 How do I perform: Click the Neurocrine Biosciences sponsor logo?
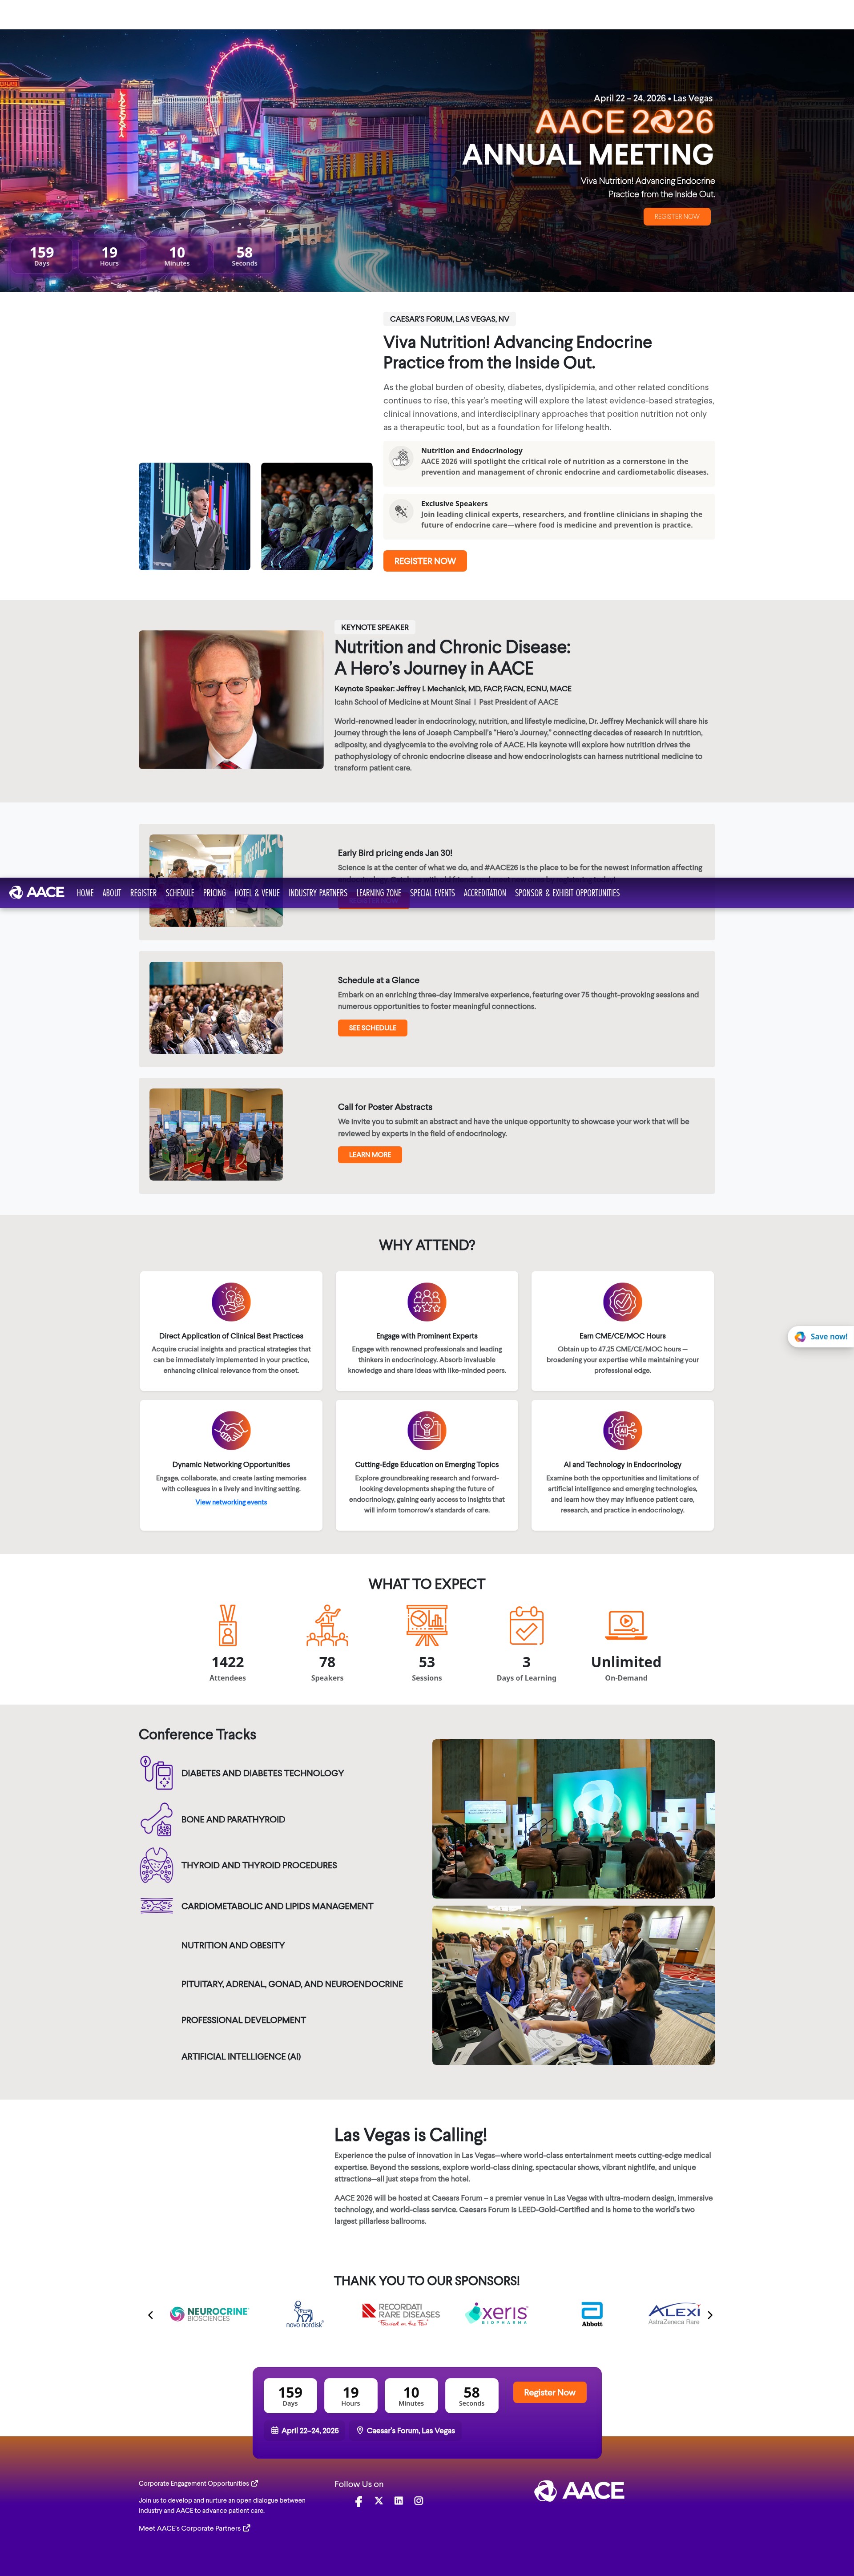pyautogui.click(x=209, y=2314)
